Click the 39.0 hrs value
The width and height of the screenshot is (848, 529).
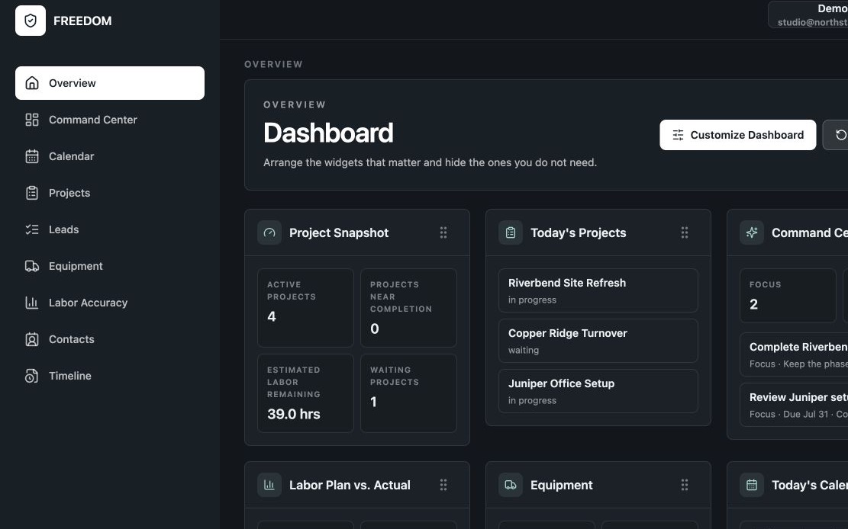294,415
